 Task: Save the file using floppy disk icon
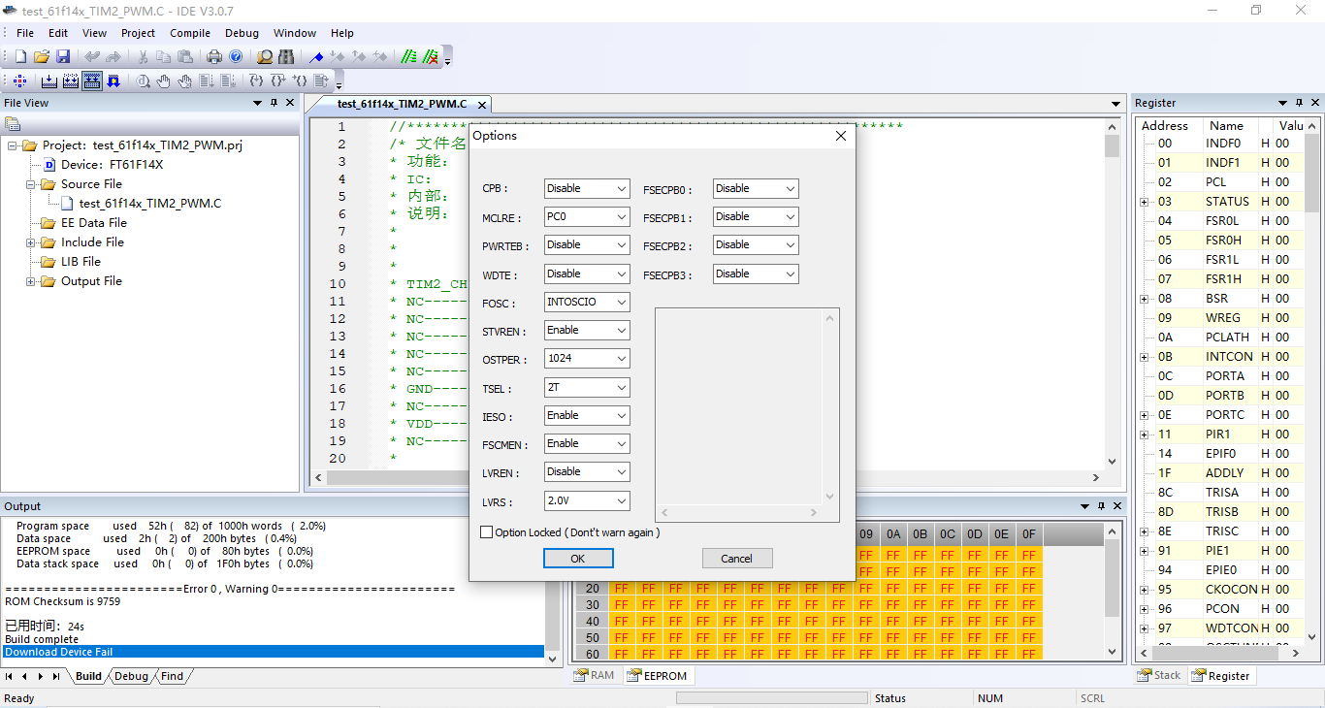(63, 57)
